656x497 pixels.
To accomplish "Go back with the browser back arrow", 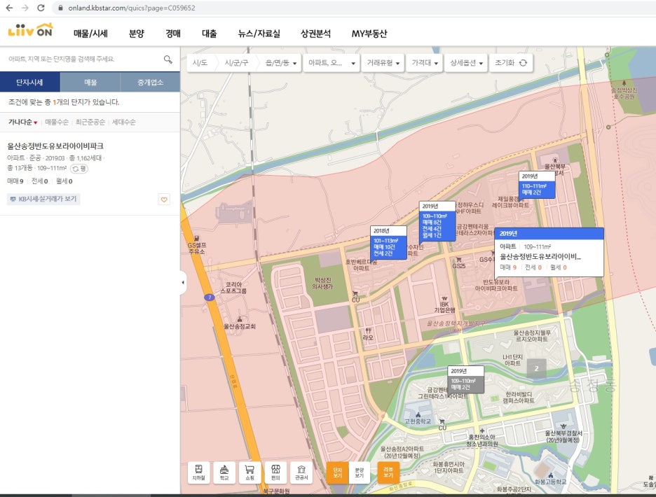I will coord(9,8).
